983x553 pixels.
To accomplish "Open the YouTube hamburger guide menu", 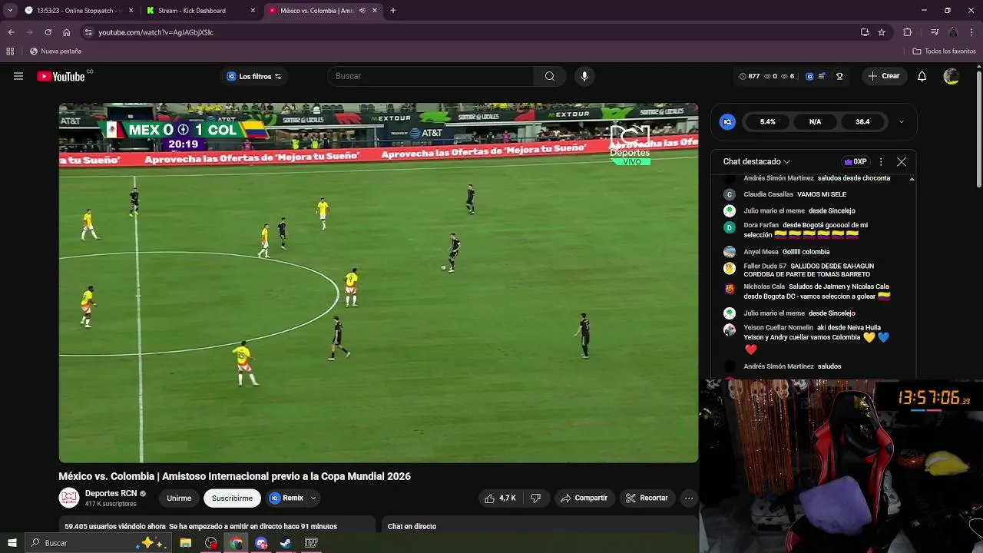I will (x=18, y=76).
